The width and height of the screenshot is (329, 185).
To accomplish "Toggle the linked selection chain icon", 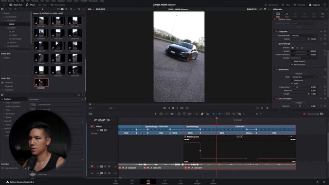I will pos(202,114).
